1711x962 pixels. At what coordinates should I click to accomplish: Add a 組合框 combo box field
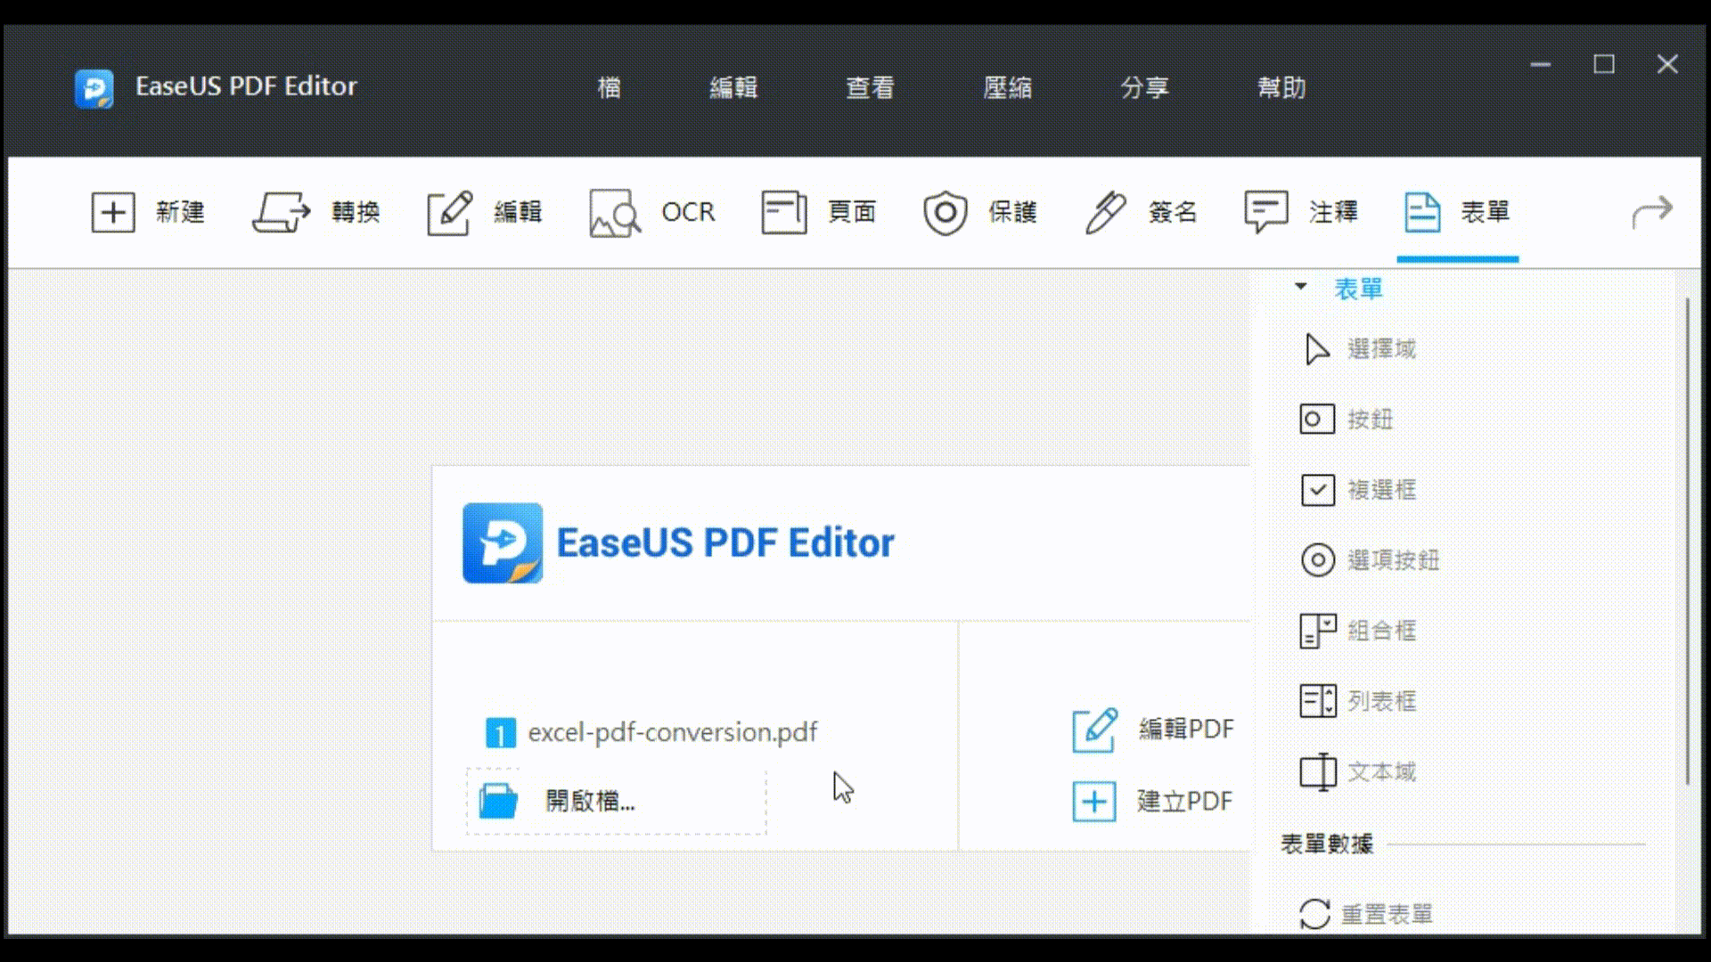pos(1318,631)
